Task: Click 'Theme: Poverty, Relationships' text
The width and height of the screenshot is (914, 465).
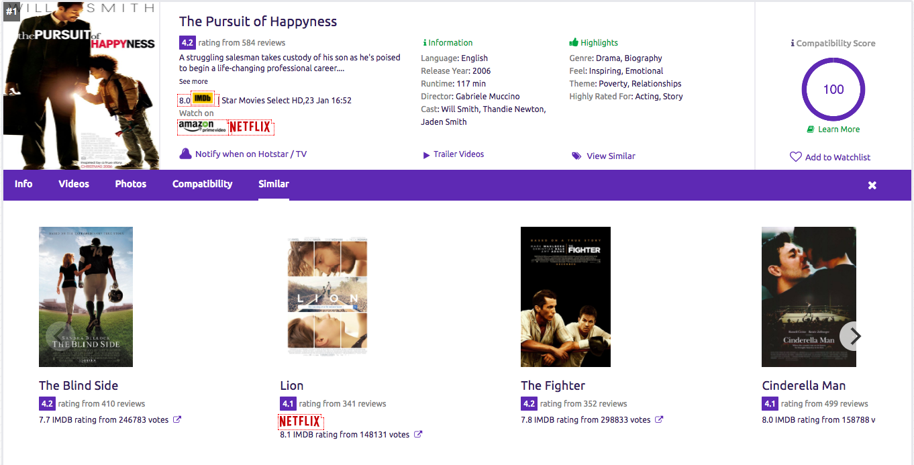Action: point(625,84)
